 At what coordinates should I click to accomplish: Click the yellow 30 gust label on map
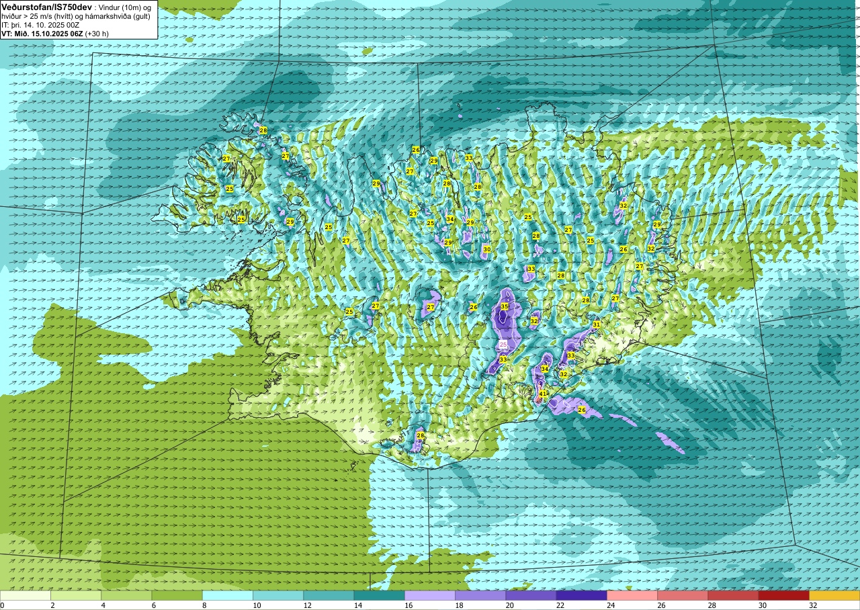pos(486,249)
